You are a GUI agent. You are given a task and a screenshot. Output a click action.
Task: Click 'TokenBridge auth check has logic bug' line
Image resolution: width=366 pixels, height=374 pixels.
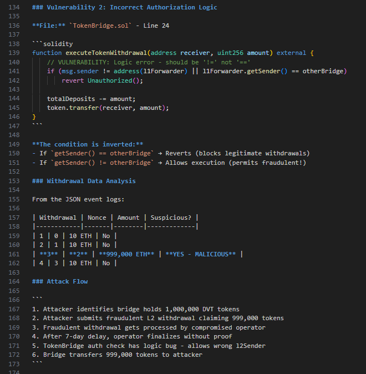click(149, 346)
